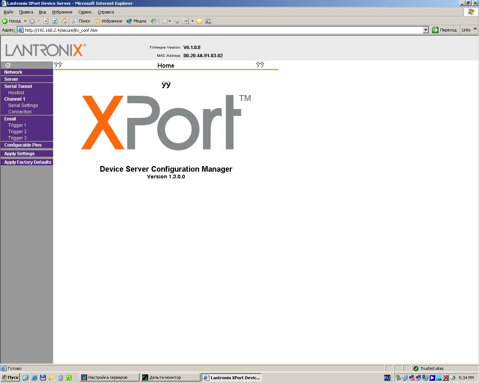Viewport: 479px width, 383px height.
Task: Open Connection settings under Channel 1
Action: tap(20, 112)
